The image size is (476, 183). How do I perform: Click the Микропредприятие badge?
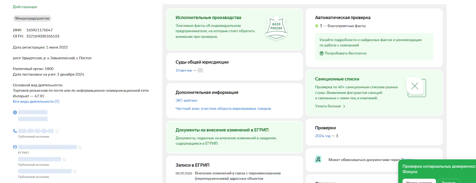pyautogui.click(x=32, y=18)
